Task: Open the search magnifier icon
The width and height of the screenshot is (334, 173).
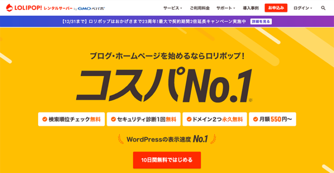Action: (323, 8)
